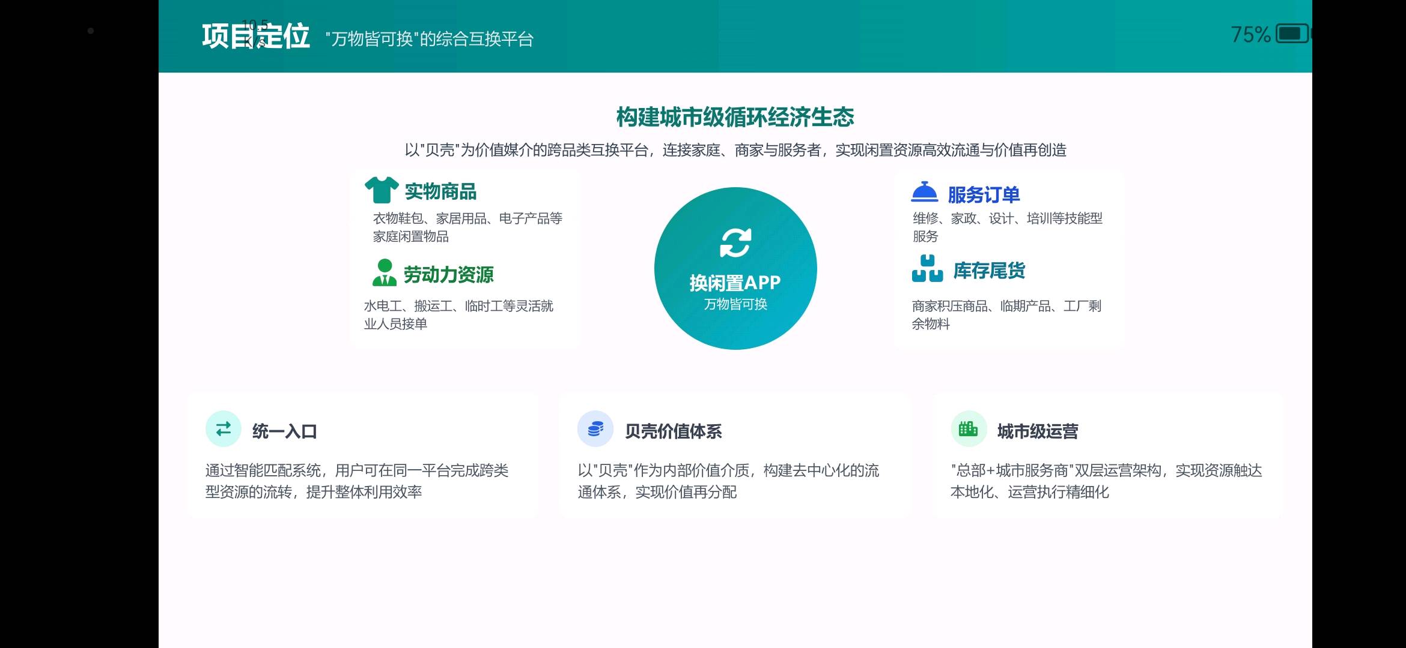Click the coin stack icon for 贝壳价值体系
Screen dimensions: 1406x648
pos(595,429)
